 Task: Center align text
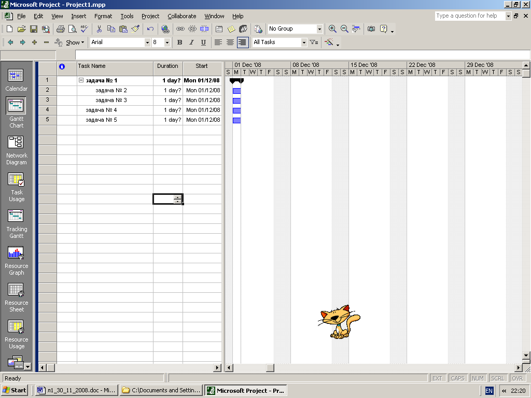coord(230,42)
